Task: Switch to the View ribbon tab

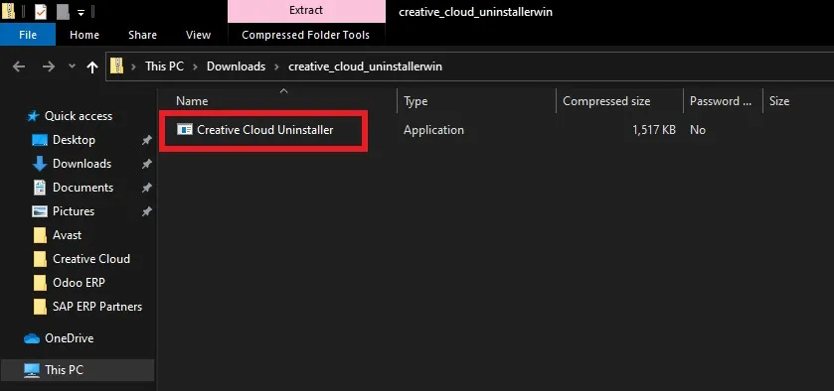Action: 198,35
